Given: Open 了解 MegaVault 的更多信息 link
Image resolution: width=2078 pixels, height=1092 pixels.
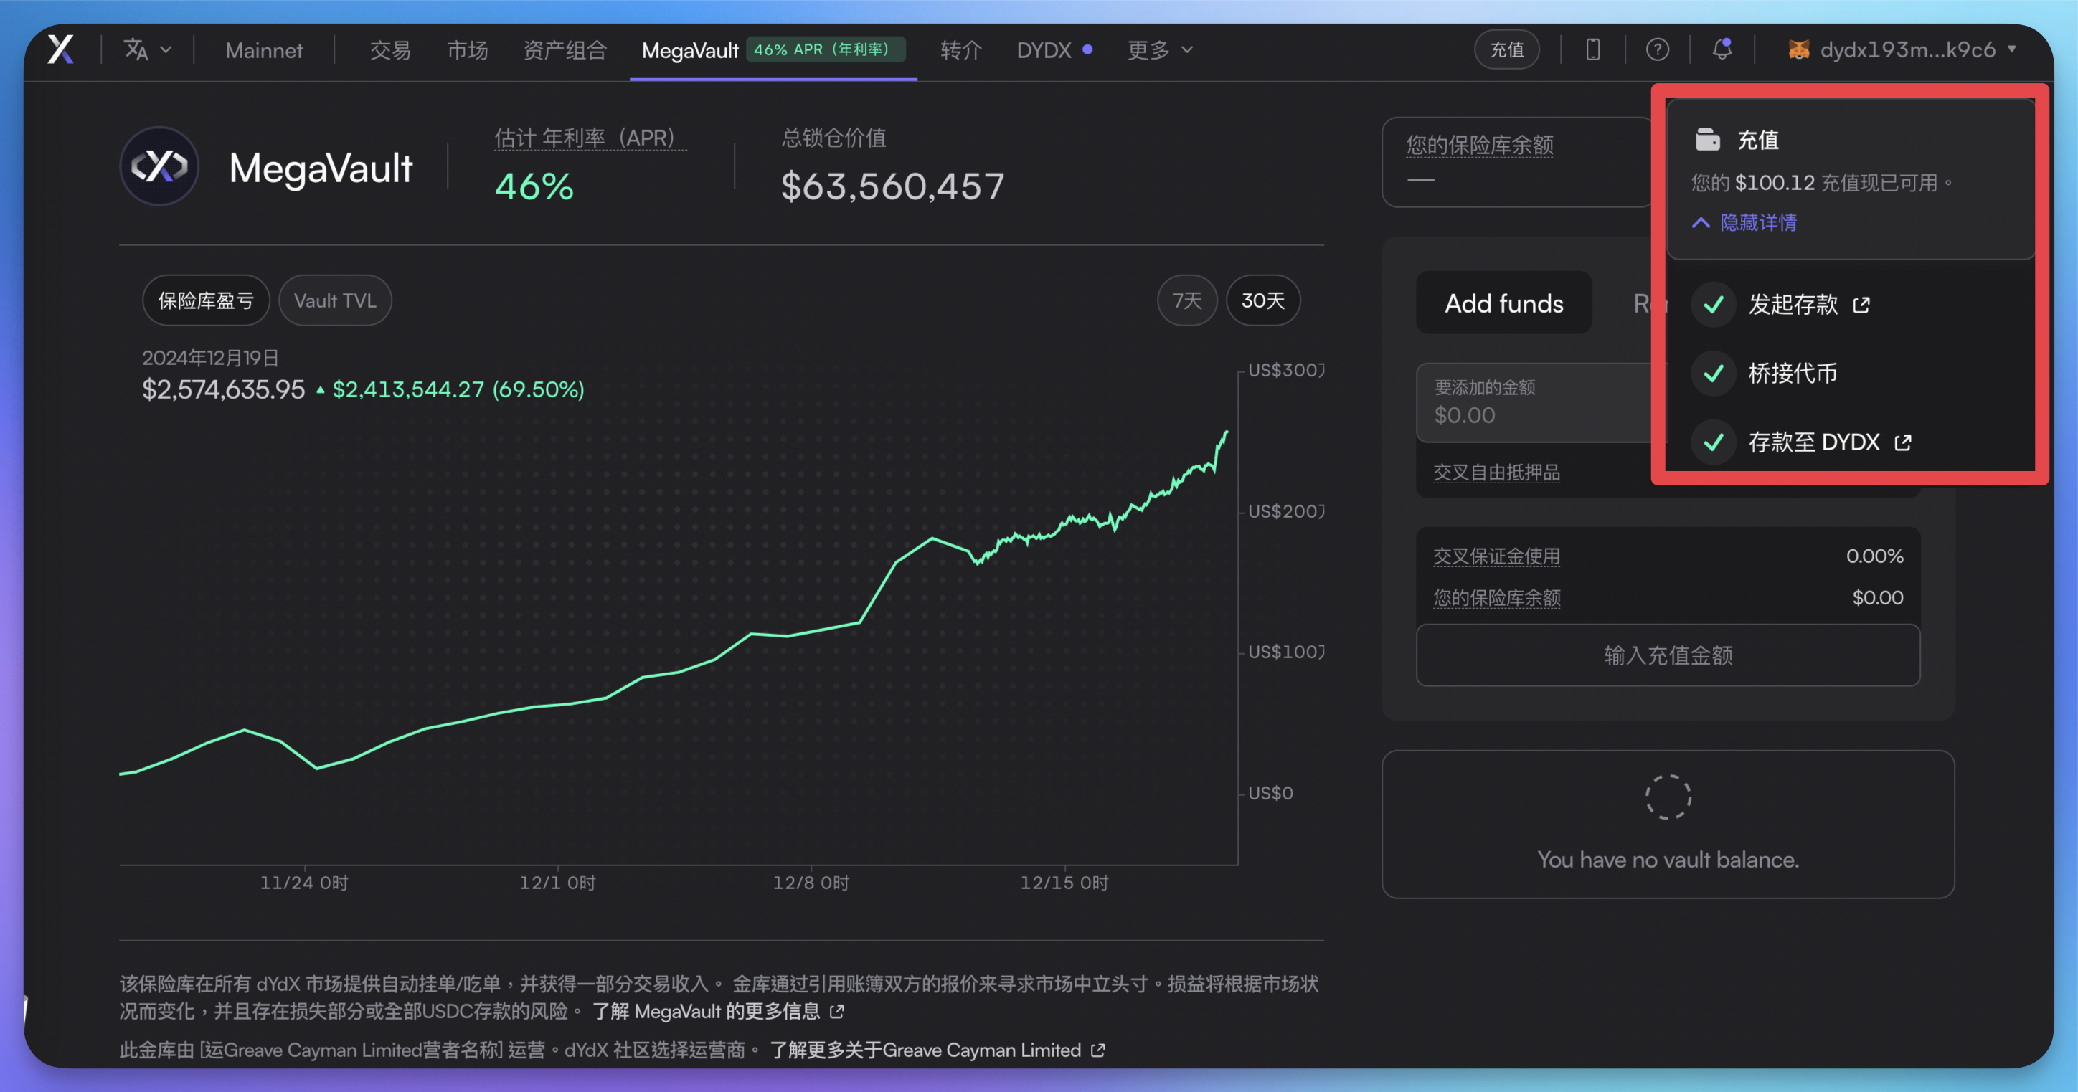Looking at the screenshot, I should (x=718, y=1012).
